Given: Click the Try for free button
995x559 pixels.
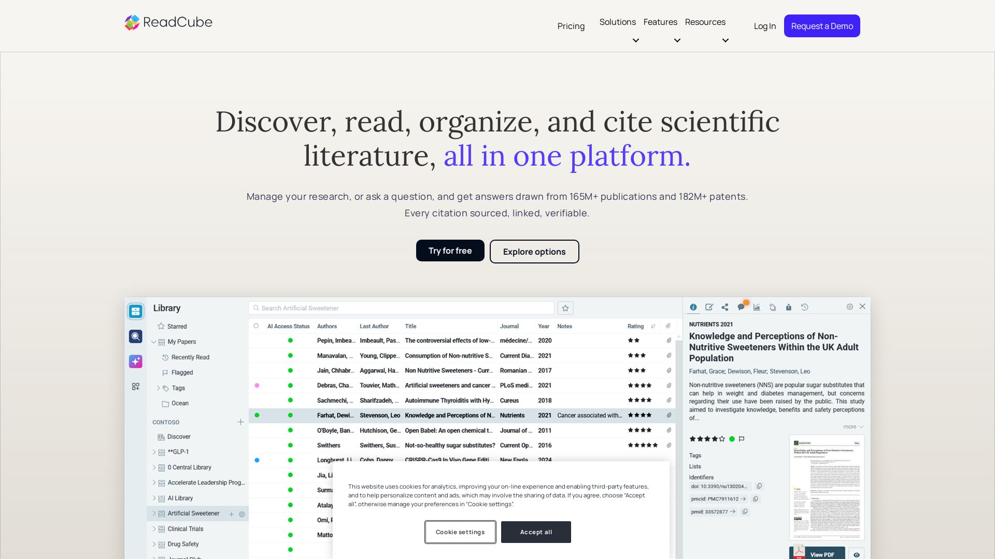Looking at the screenshot, I should point(450,251).
